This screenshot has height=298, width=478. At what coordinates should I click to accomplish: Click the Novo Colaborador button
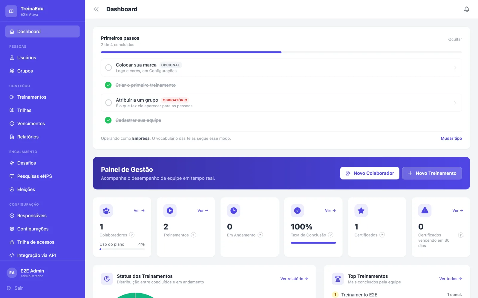click(x=370, y=173)
